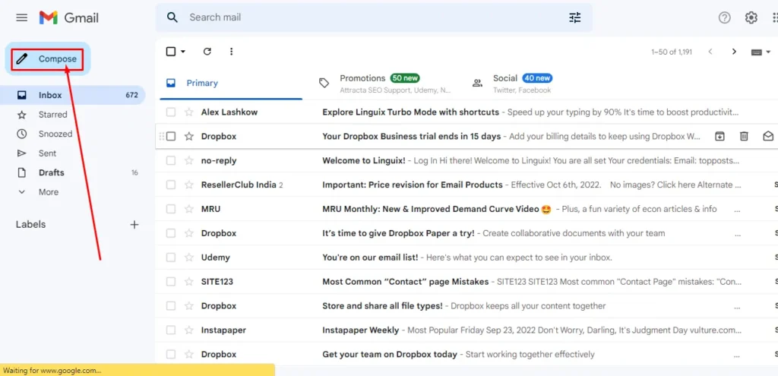
Task: Star the Alex Lashkow email
Action: click(188, 112)
